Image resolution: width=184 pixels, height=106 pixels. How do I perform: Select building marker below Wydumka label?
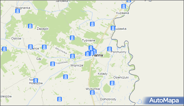[92, 93]
